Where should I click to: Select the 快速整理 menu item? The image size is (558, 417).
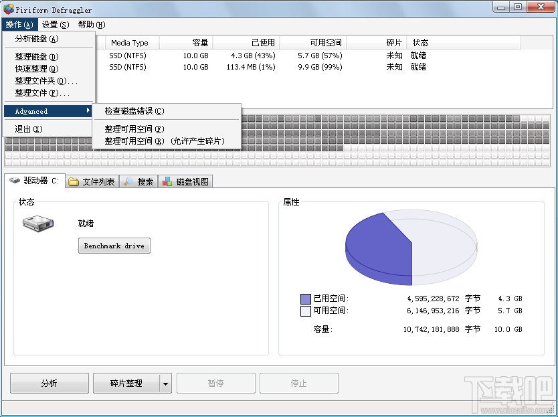[x=35, y=68]
